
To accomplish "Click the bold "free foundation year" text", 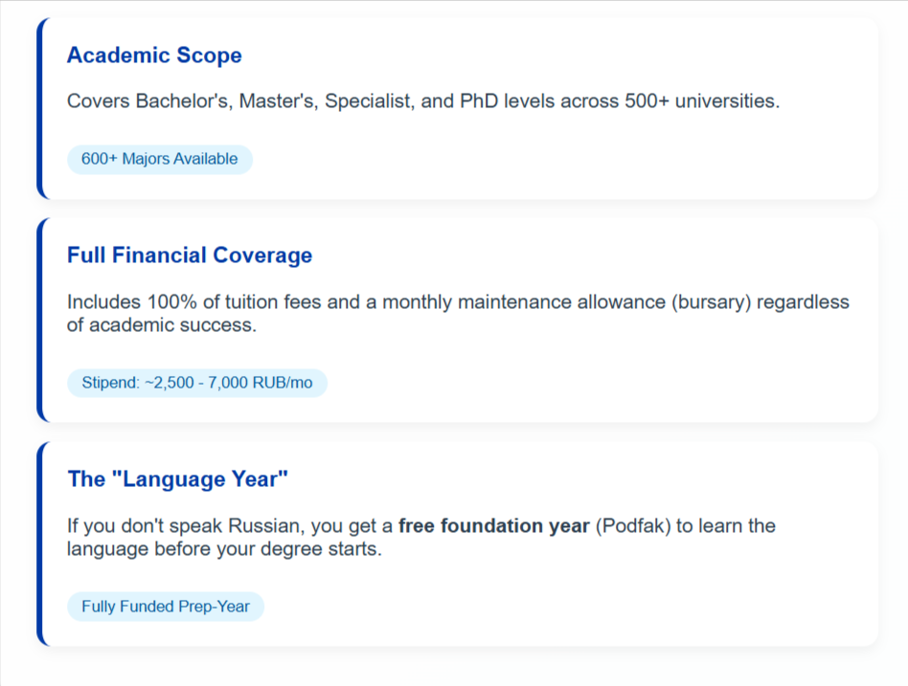I will coord(493,526).
